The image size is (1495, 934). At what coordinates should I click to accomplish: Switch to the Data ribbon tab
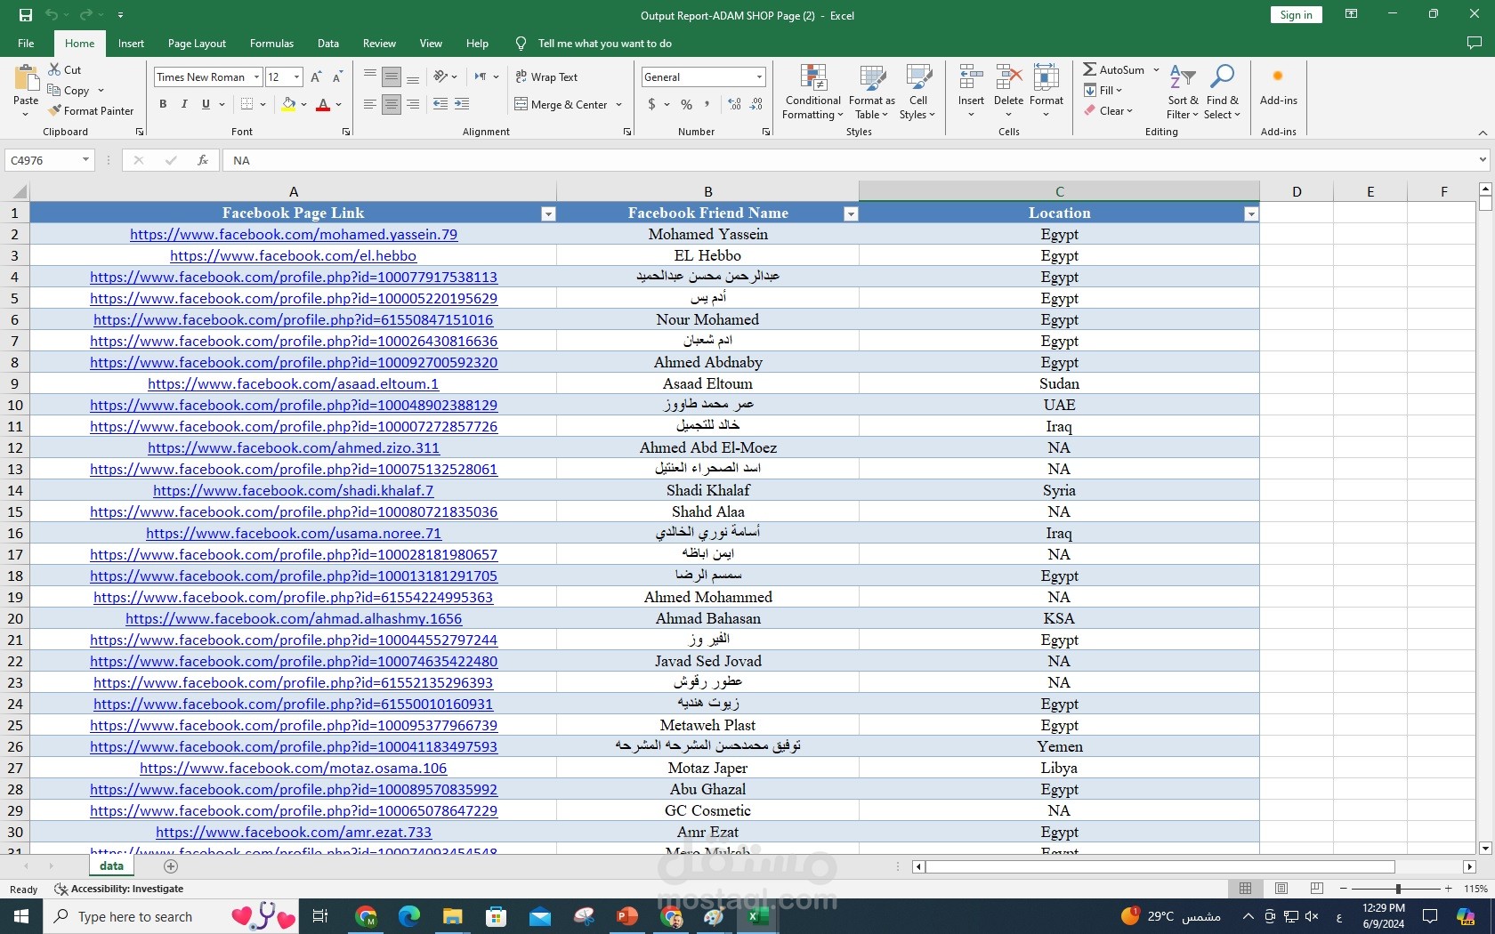(x=328, y=44)
